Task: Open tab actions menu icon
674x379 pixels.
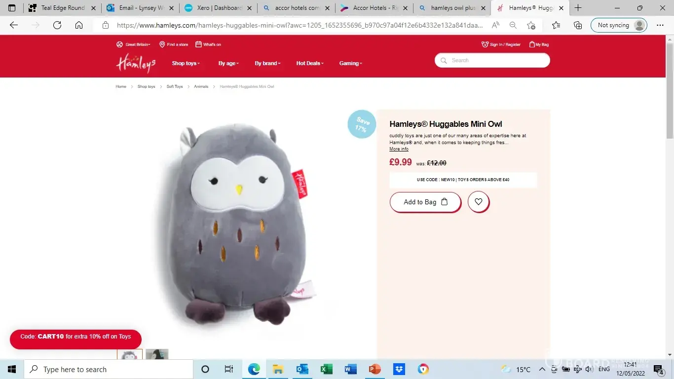Action: (12, 8)
